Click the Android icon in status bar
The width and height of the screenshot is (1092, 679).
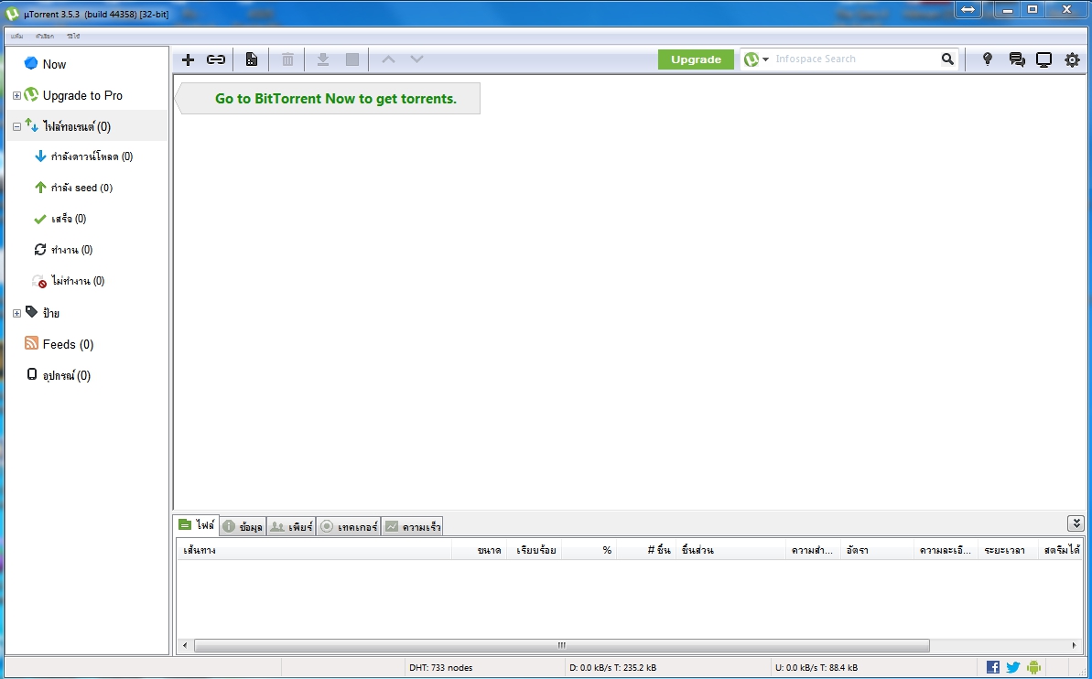tap(1033, 667)
